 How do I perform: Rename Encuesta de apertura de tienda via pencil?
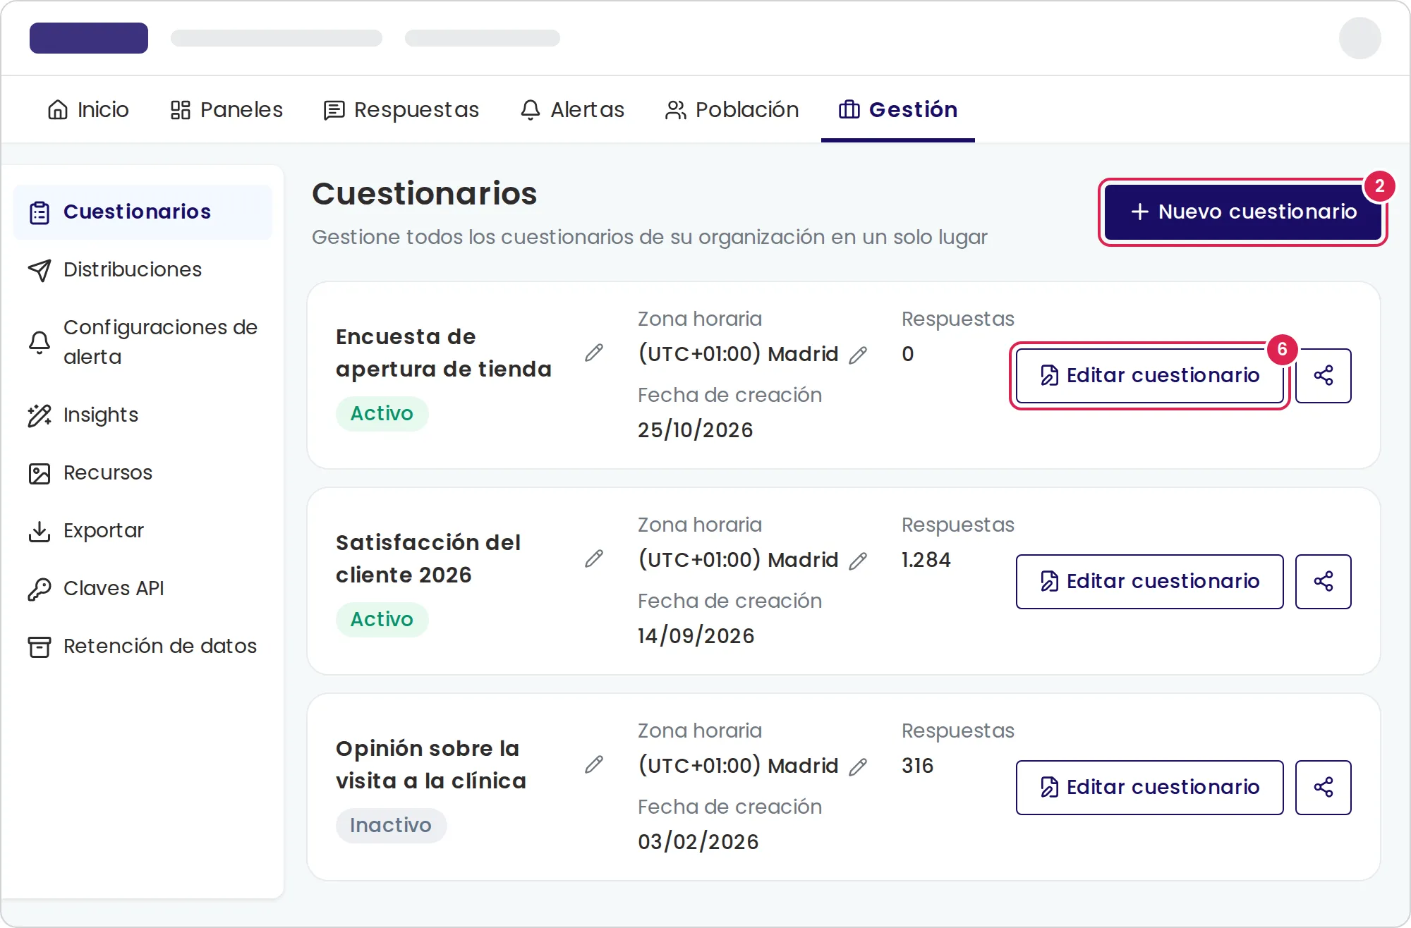click(x=594, y=353)
